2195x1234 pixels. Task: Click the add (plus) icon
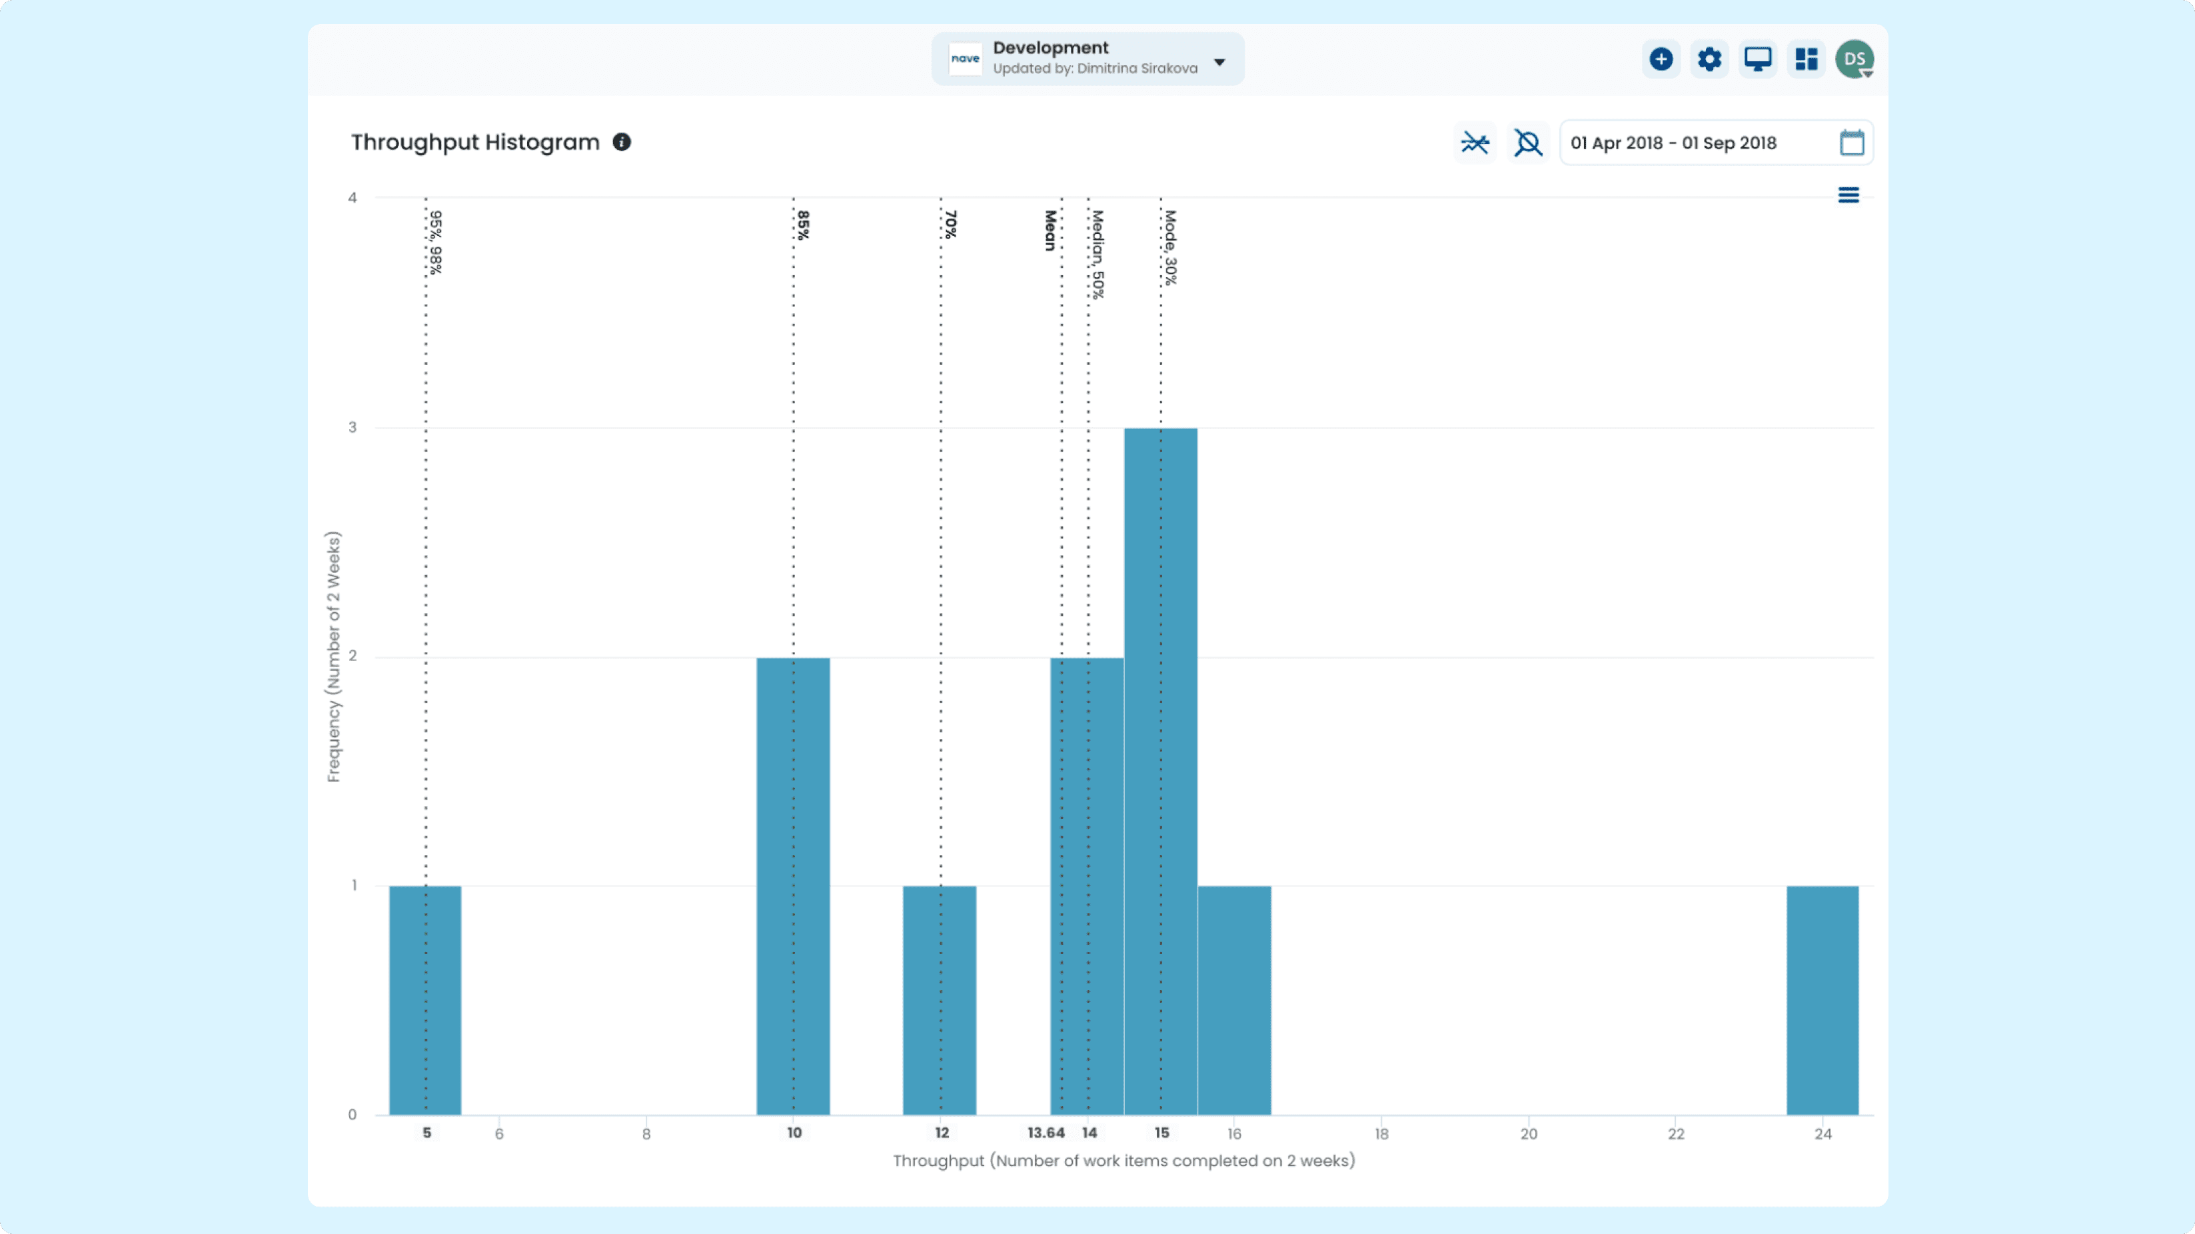pos(1661,59)
